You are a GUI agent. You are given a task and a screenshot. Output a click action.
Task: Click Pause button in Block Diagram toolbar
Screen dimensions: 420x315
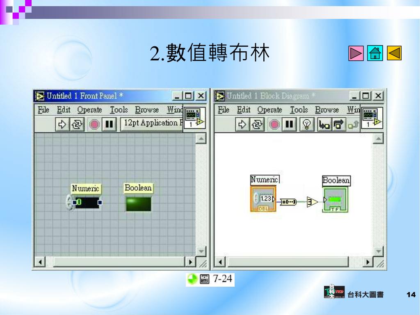pyautogui.click(x=289, y=125)
